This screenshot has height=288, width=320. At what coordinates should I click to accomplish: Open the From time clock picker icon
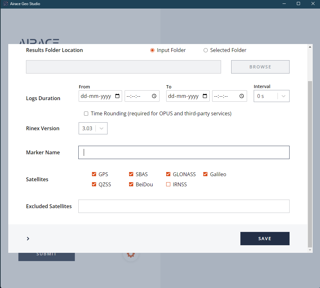pyautogui.click(x=154, y=96)
